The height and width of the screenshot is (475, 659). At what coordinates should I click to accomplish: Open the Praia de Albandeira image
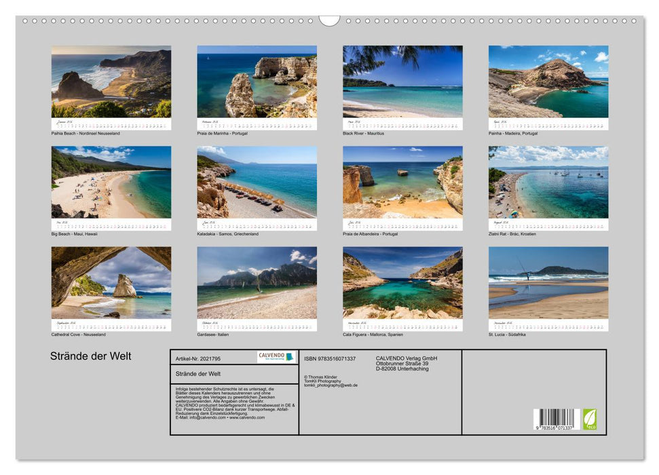(x=402, y=183)
